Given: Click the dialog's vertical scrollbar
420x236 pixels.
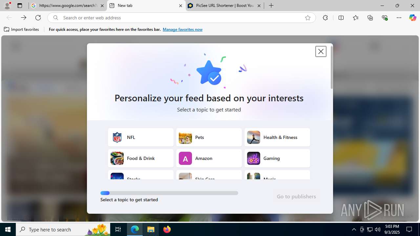Looking at the screenshot, I should 331,67.
